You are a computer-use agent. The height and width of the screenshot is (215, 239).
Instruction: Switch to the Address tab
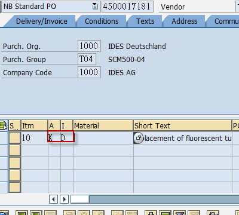coord(185,21)
